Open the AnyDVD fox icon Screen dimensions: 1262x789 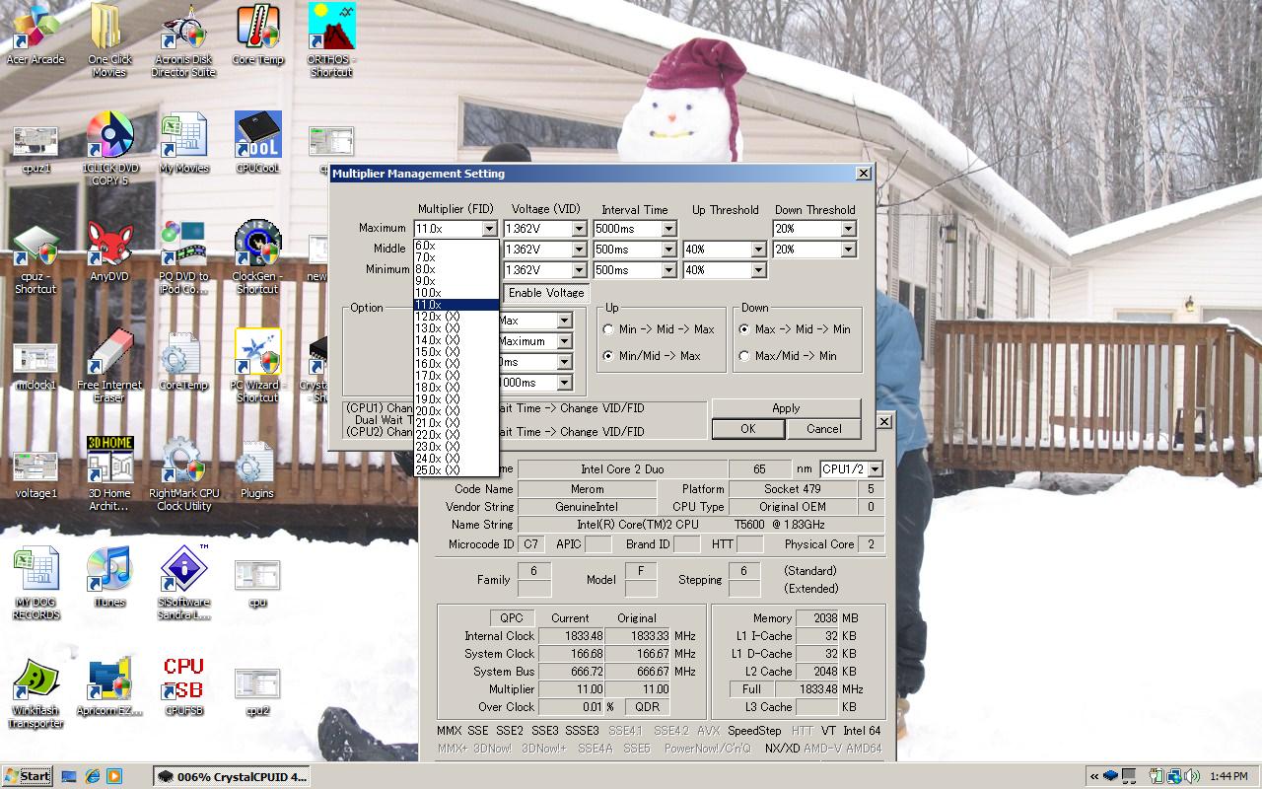[109, 251]
